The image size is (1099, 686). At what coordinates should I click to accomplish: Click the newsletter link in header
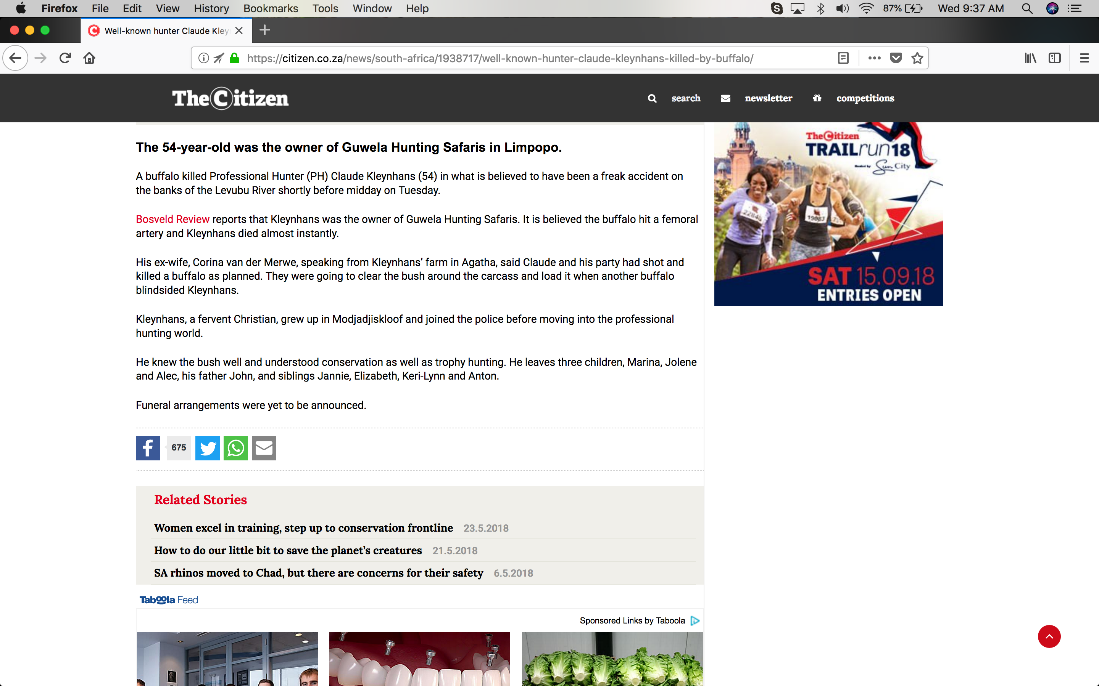coord(769,98)
